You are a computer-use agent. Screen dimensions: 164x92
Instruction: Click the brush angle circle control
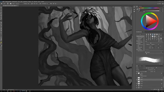coord(158,46)
